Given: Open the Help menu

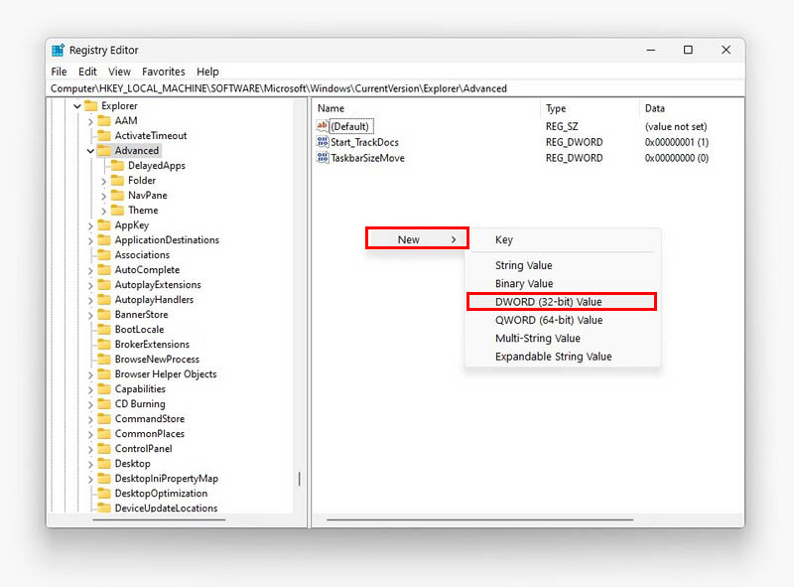Looking at the screenshot, I should 207,72.
